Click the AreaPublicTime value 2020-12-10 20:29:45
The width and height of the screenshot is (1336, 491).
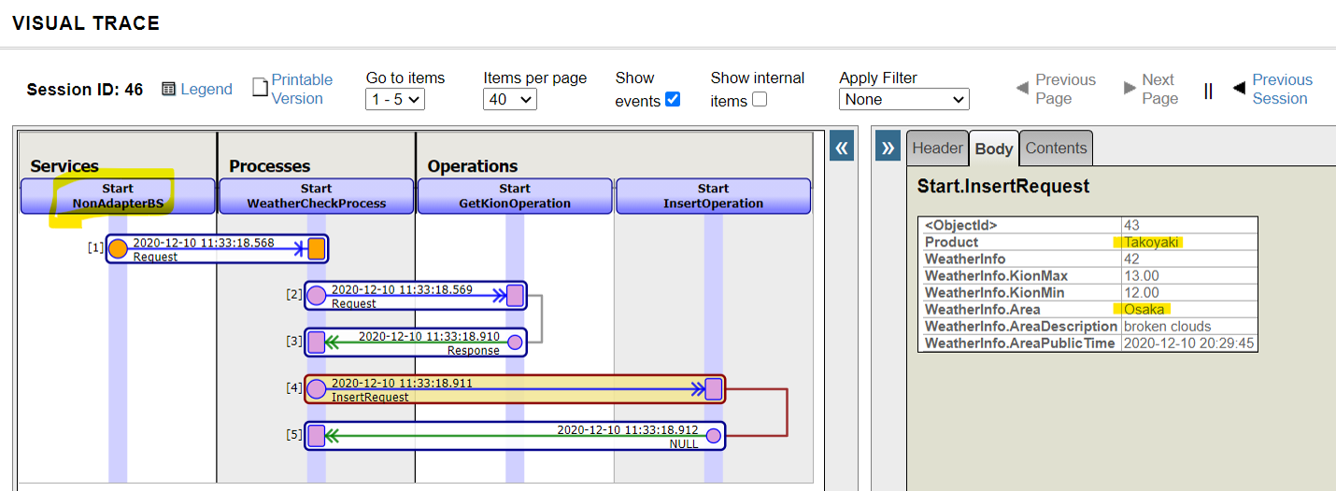[x=1189, y=344]
